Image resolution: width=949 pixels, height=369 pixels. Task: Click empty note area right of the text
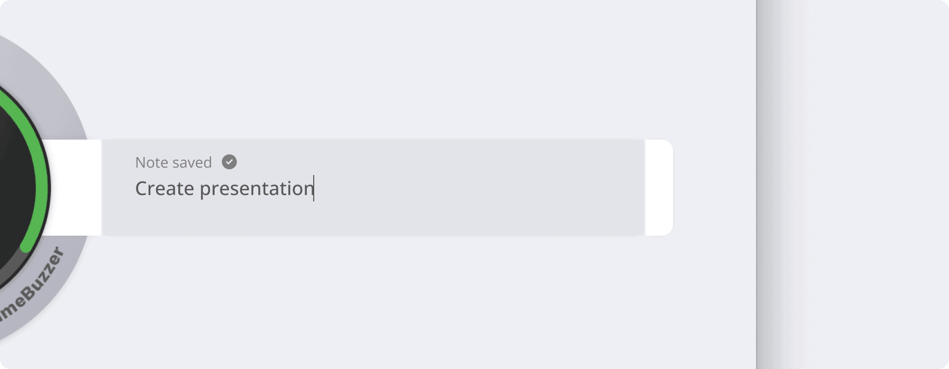click(475, 189)
